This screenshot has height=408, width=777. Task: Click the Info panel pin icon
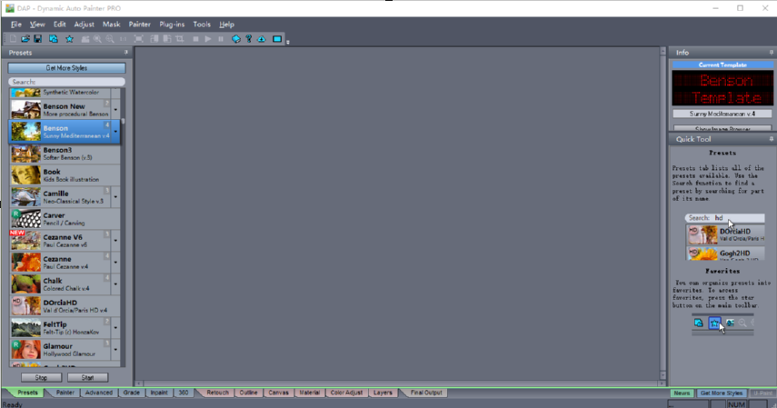(771, 52)
